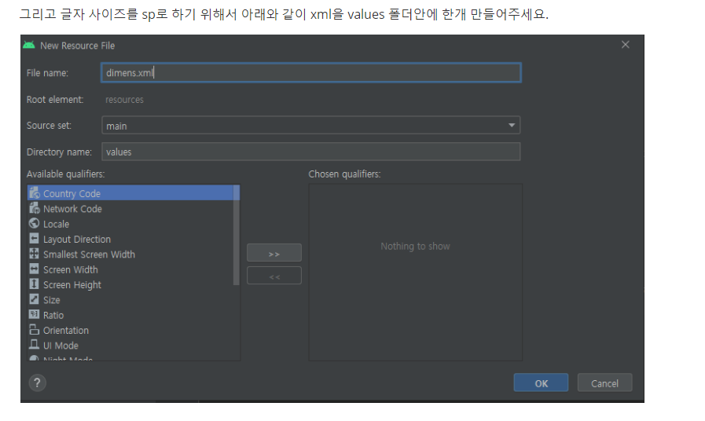Open the Source set dropdown arrow
The height and width of the screenshot is (421, 705).
click(x=512, y=126)
